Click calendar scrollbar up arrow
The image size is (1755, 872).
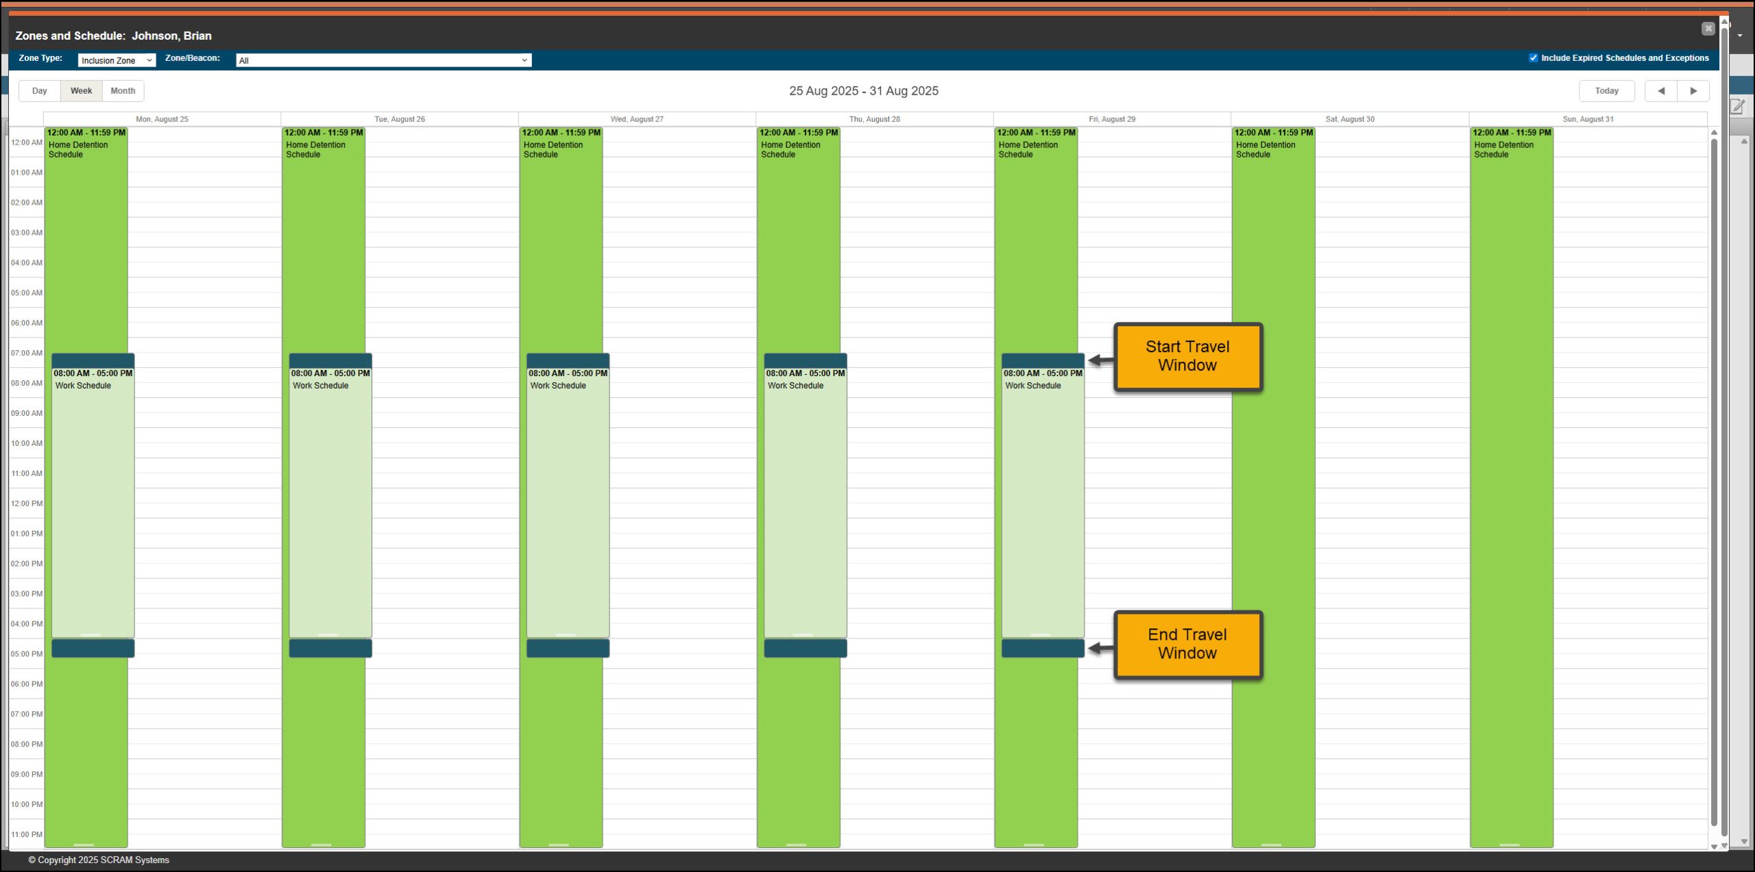(1714, 133)
